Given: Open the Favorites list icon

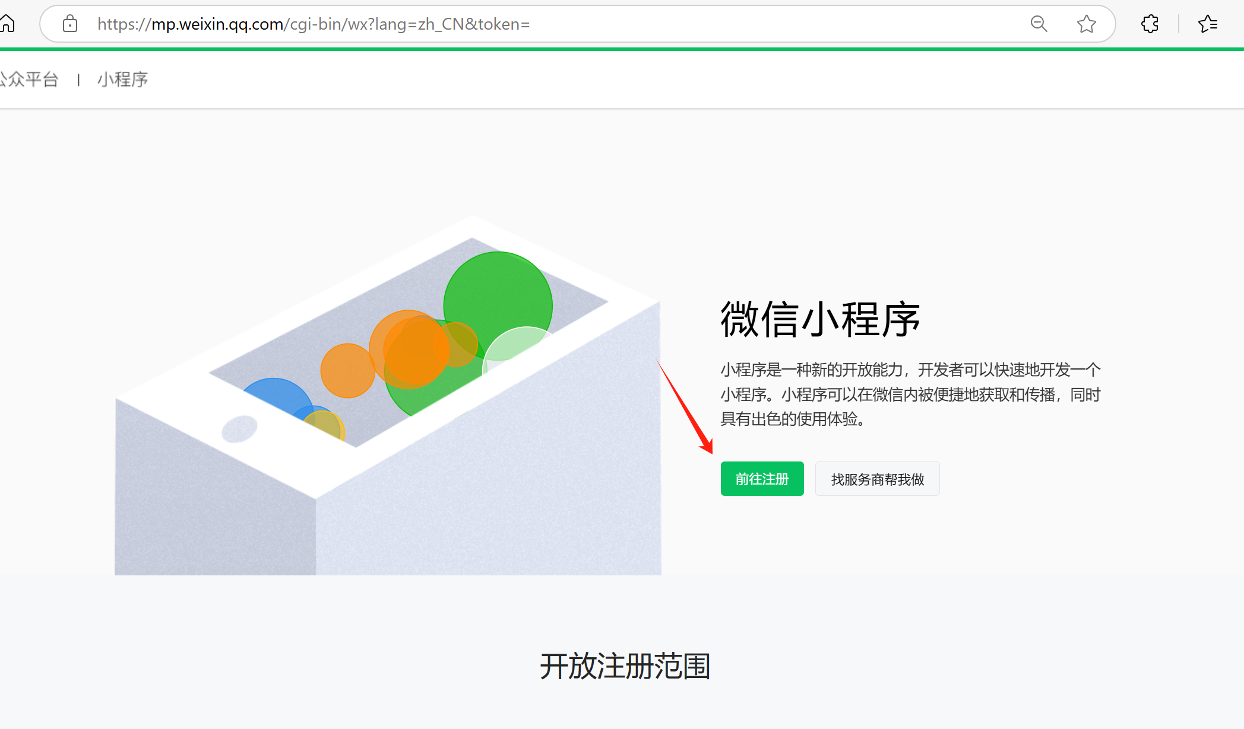Looking at the screenshot, I should (x=1207, y=24).
